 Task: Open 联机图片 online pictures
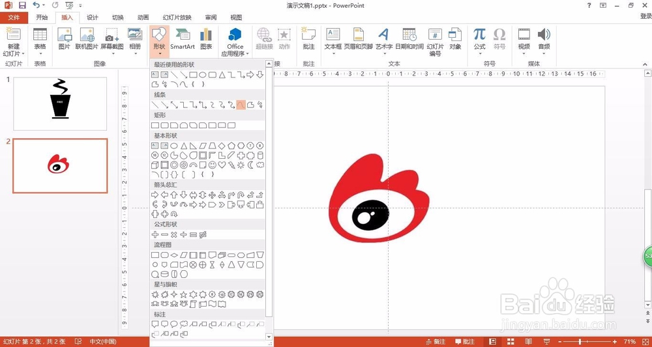[x=87, y=40]
